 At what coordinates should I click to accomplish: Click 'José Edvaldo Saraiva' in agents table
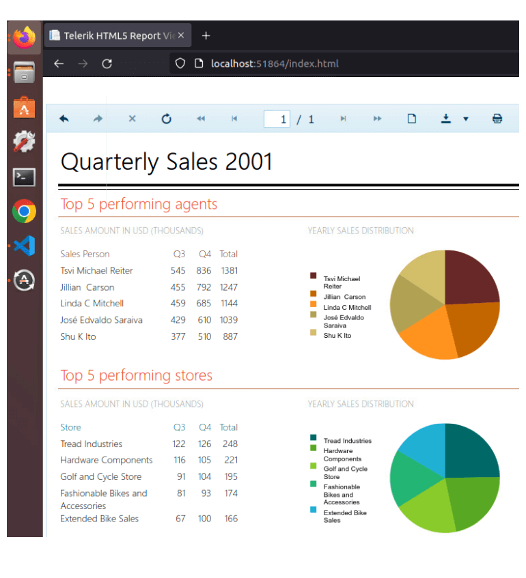(101, 320)
